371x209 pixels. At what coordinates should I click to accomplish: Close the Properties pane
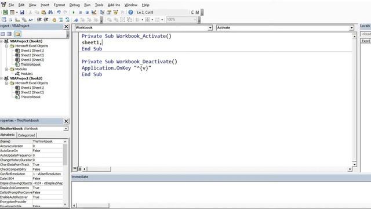[x=66, y=121]
